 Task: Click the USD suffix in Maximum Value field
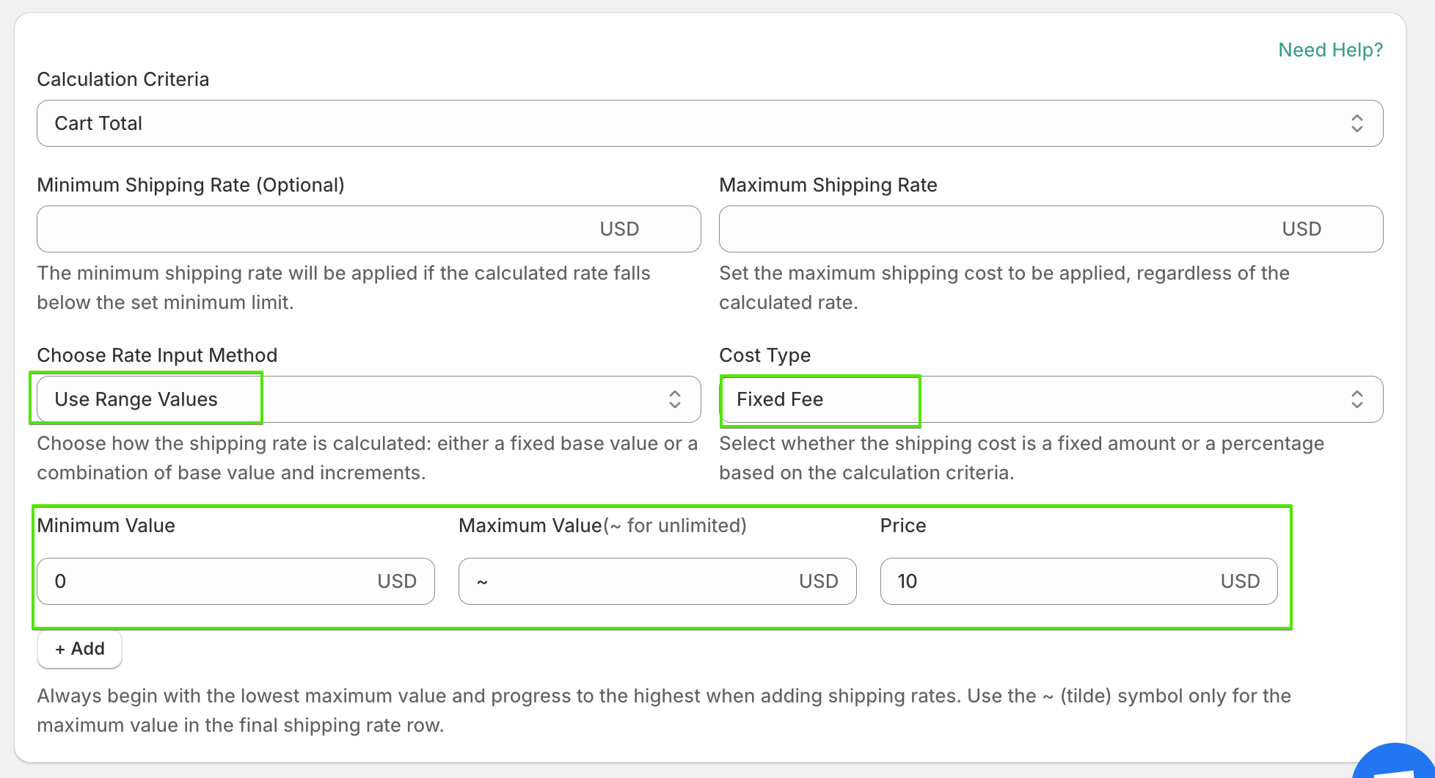pos(818,581)
